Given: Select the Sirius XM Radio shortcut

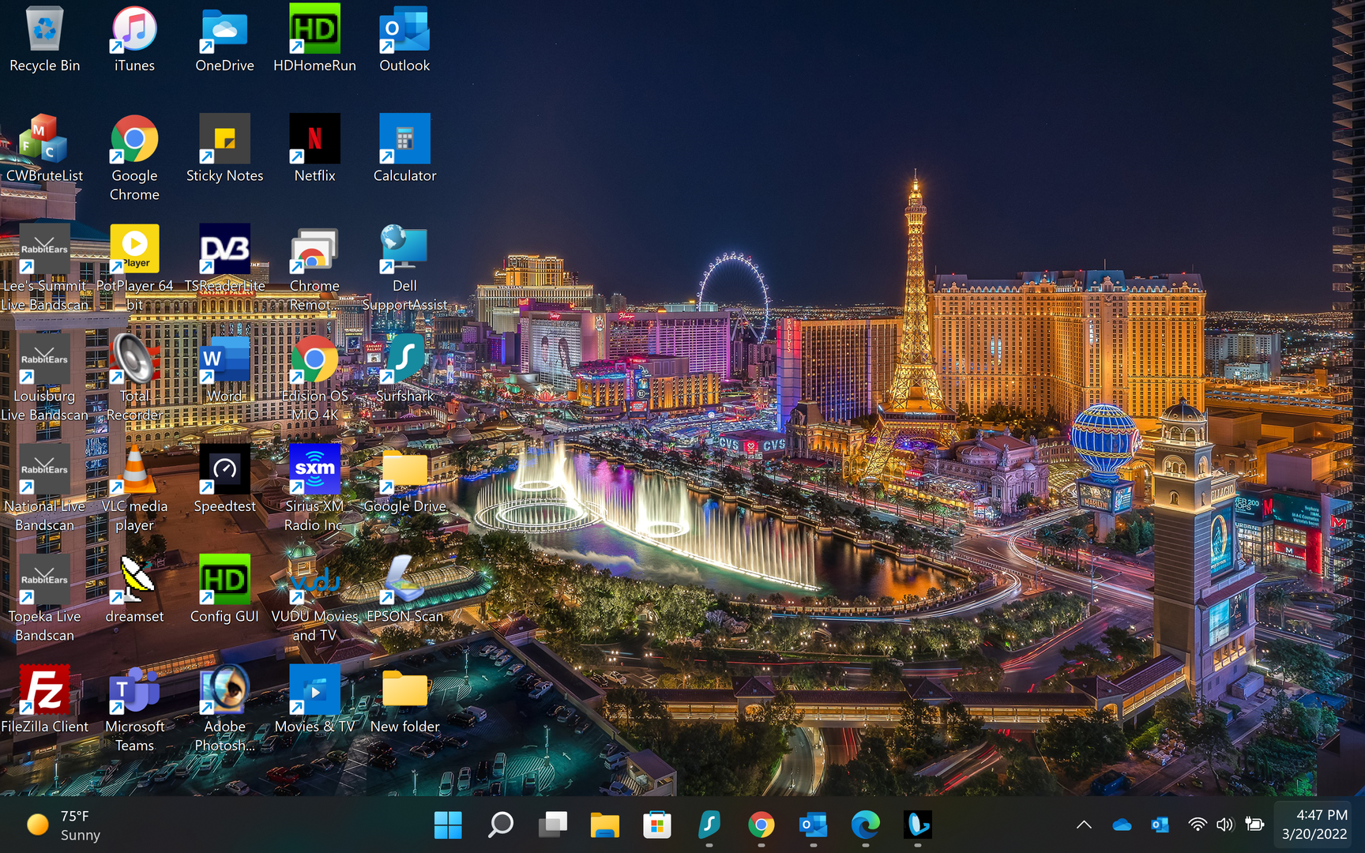Looking at the screenshot, I should [314, 489].
